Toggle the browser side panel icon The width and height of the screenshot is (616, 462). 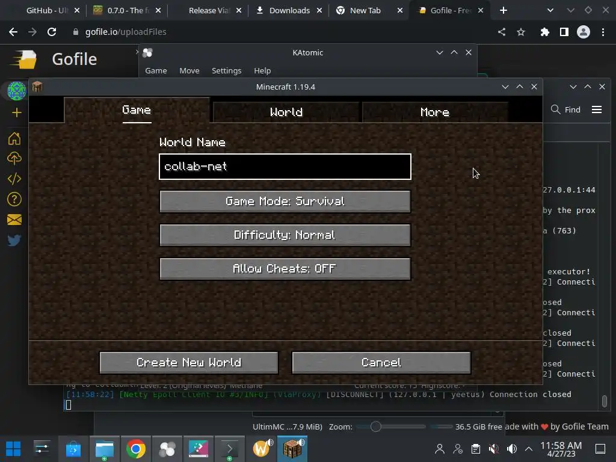[x=564, y=32]
